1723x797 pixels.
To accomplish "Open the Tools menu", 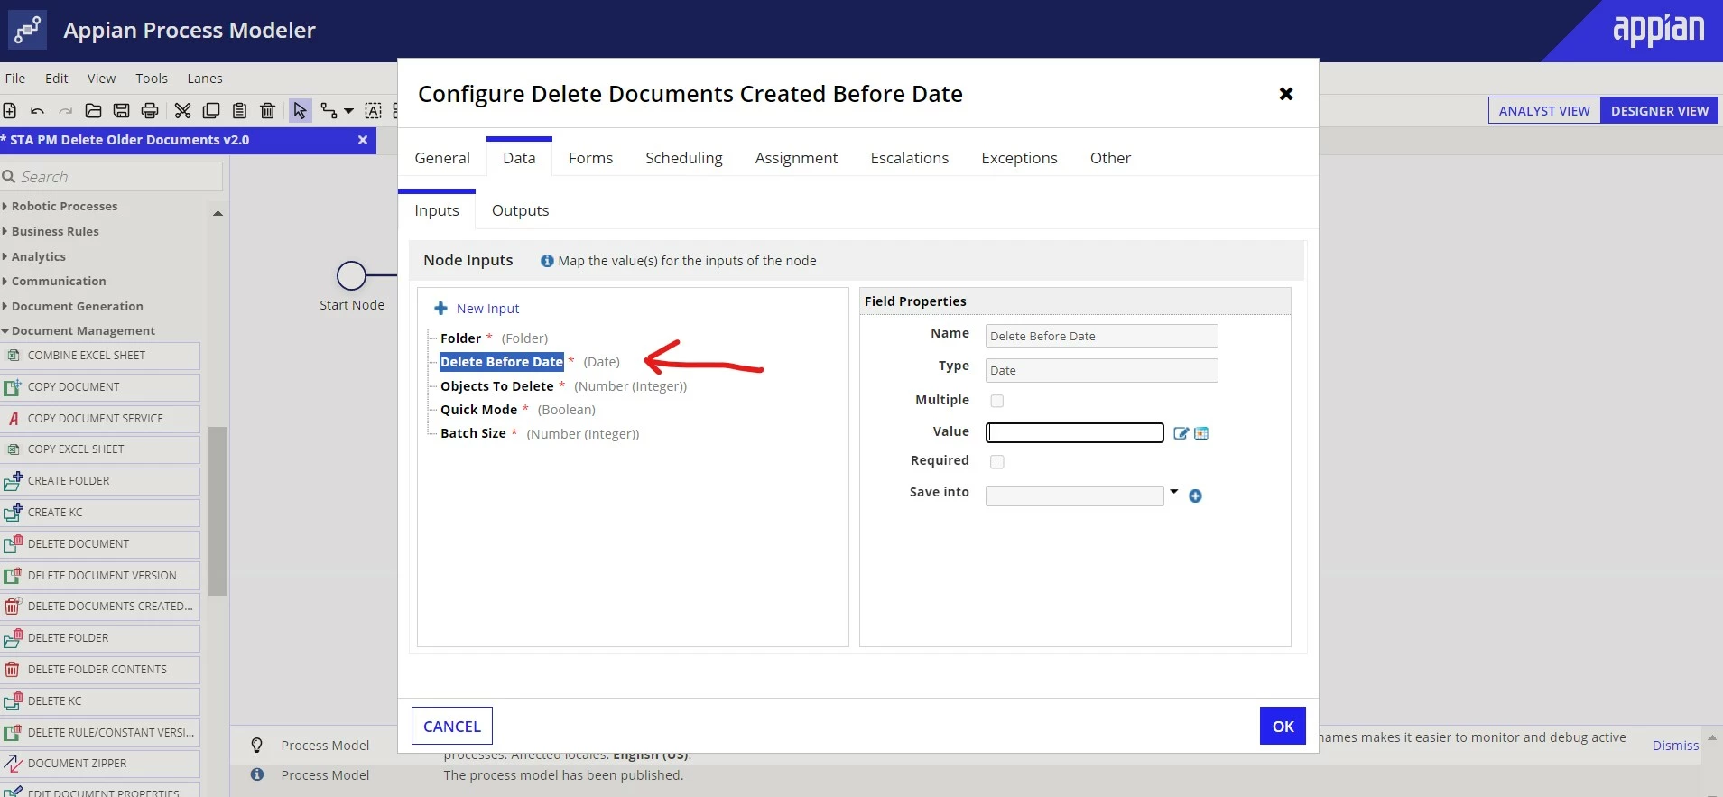I will pyautogui.click(x=152, y=79).
